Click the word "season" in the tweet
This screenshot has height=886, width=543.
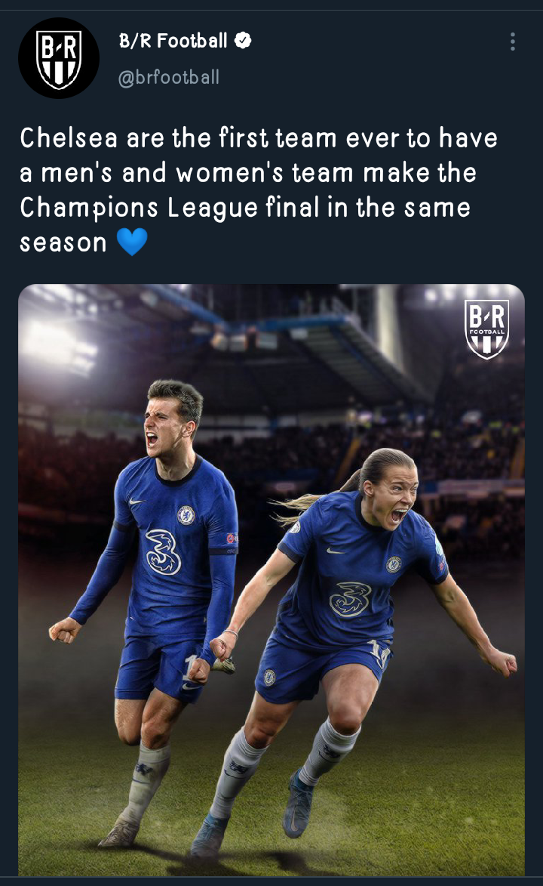63,243
